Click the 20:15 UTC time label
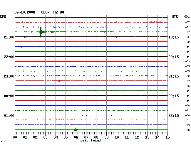The height and width of the screenshot is (145, 191). pos(174,57)
